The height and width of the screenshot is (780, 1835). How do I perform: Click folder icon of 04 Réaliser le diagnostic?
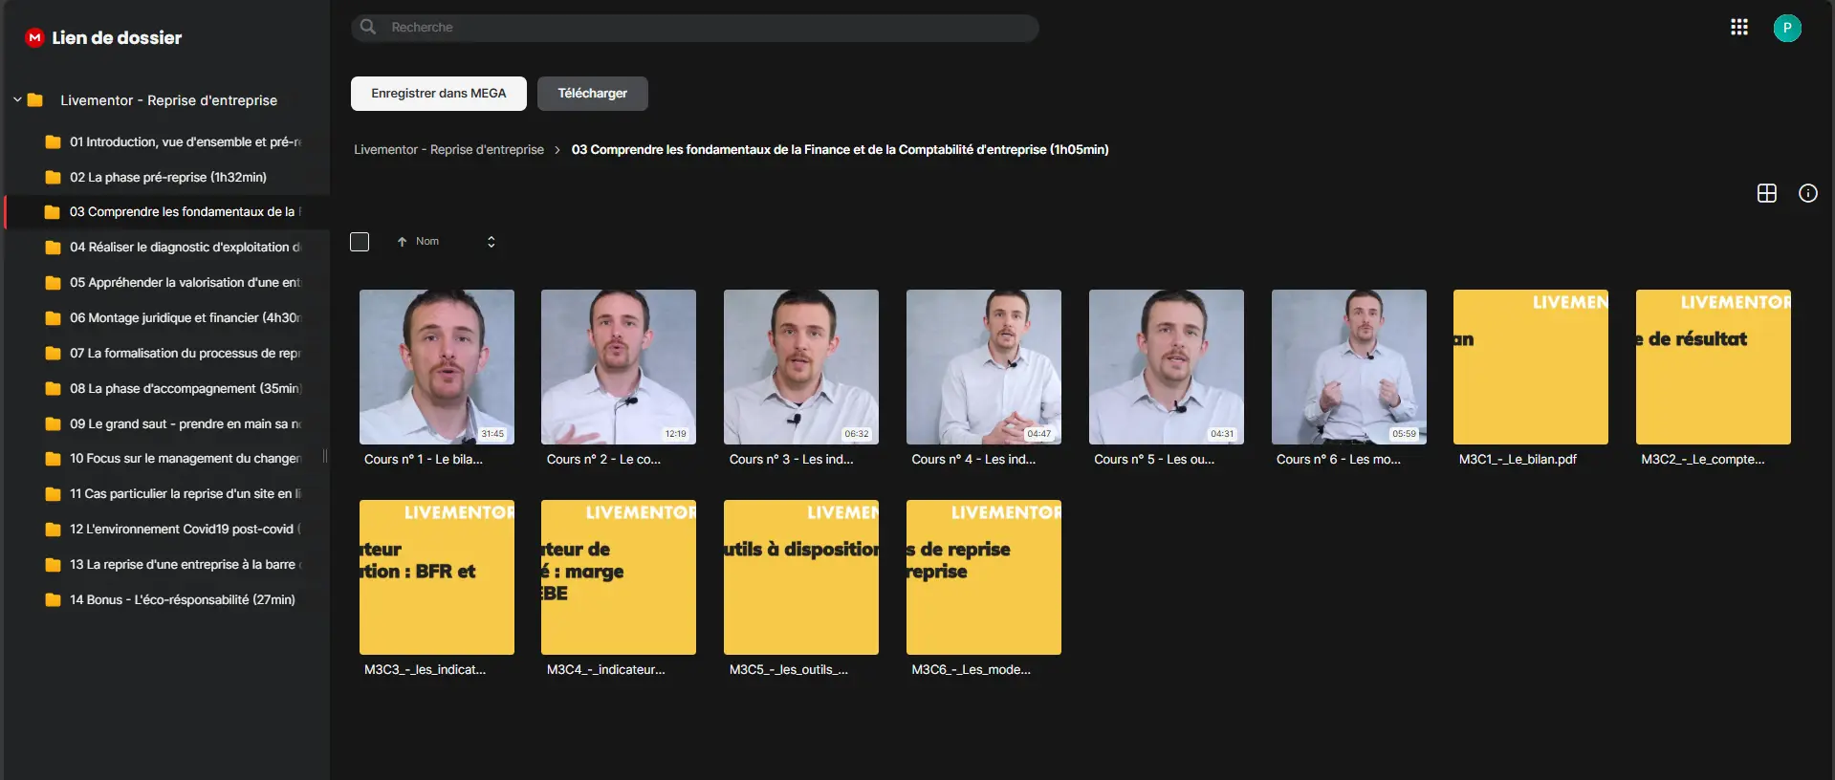click(54, 247)
